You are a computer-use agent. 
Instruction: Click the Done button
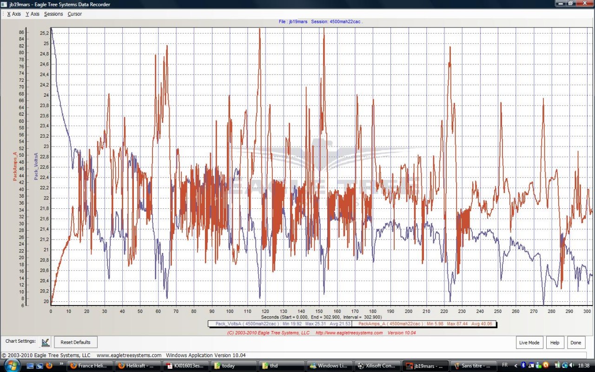(x=576, y=343)
